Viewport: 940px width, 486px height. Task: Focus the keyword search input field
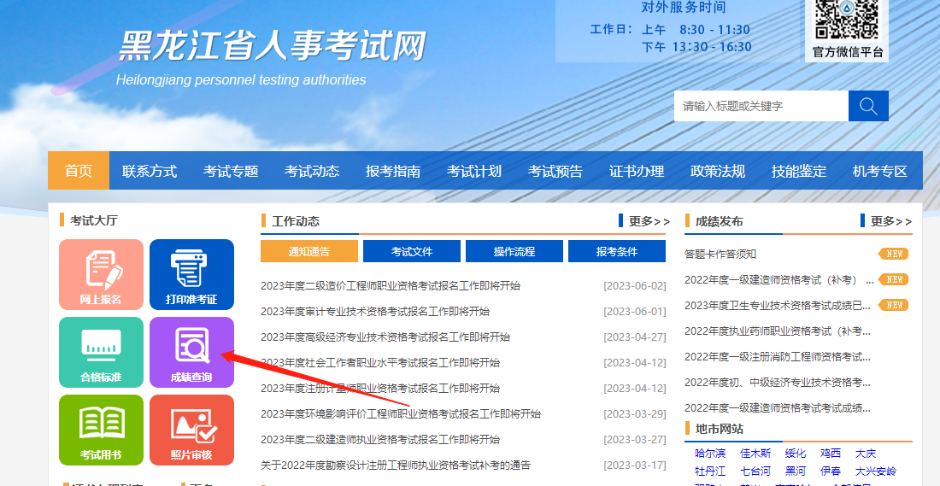(761, 106)
